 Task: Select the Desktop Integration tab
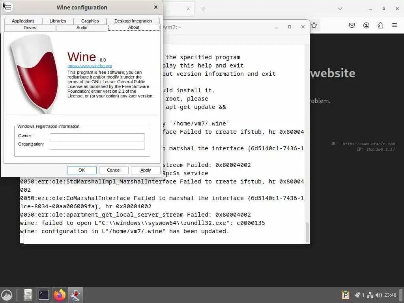133,21
